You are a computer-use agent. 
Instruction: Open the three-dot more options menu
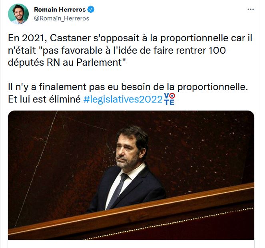pyautogui.click(x=251, y=10)
